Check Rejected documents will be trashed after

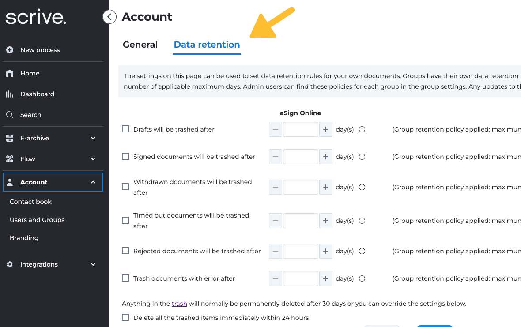[125, 251]
